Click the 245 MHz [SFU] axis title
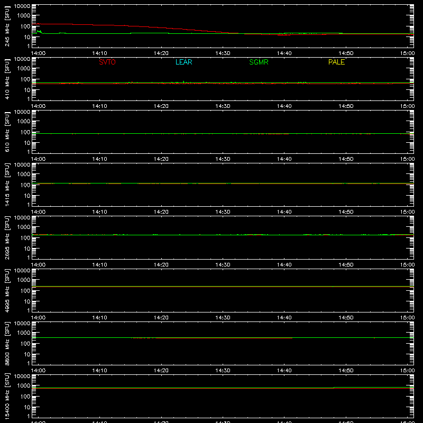 tap(7, 26)
